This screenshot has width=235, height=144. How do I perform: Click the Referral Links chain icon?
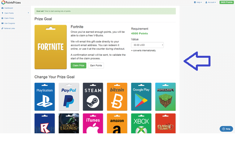(2, 28)
